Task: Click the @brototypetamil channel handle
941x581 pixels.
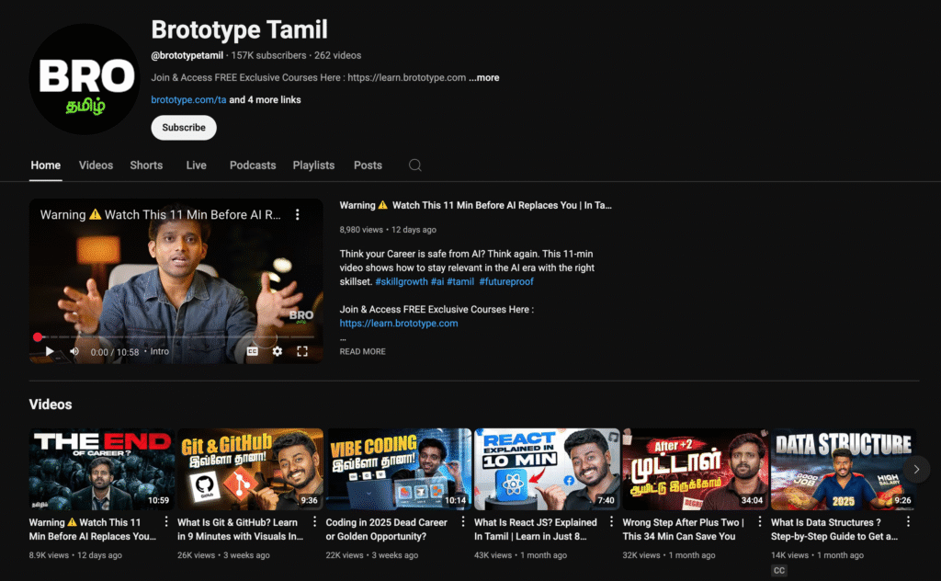Action: [187, 55]
